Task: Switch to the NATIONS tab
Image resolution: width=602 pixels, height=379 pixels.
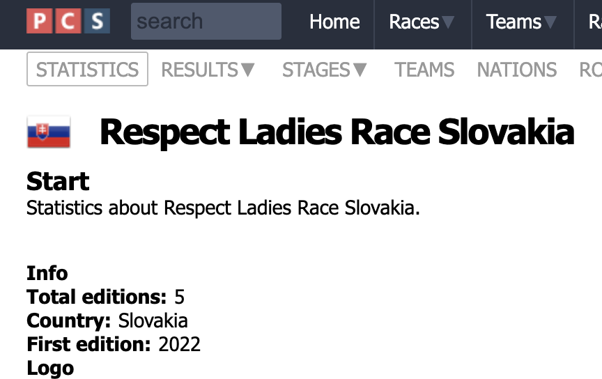Action: [517, 70]
